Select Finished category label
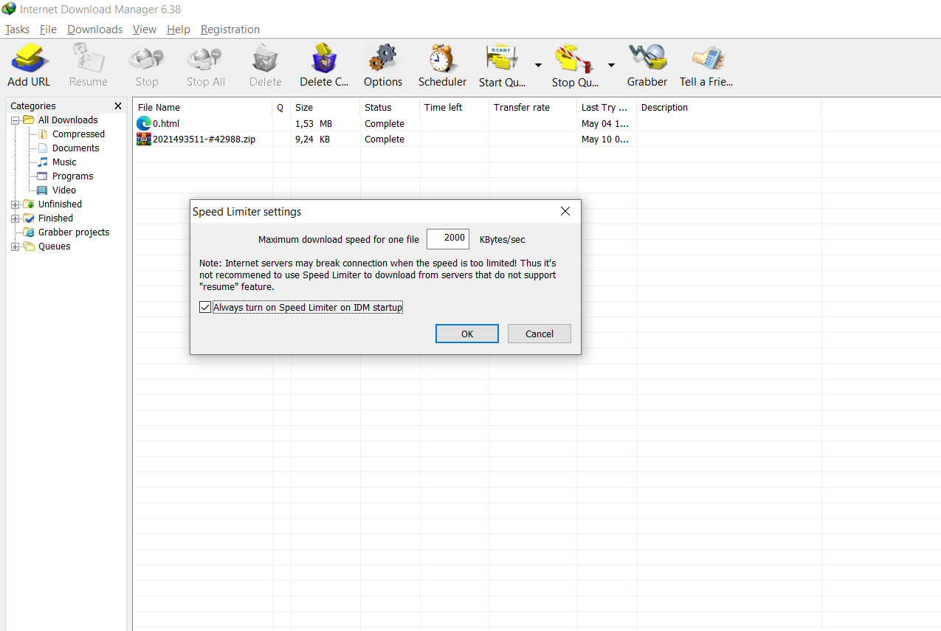 click(x=55, y=218)
